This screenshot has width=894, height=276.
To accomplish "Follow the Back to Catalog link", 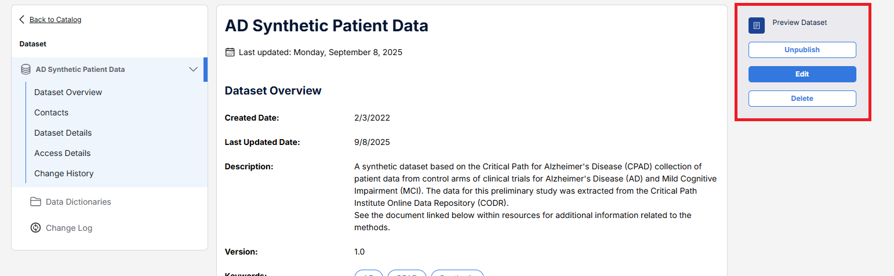I will (x=55, y=20).
